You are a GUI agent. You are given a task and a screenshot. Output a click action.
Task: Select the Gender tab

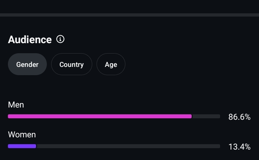[x=27, y=64]
